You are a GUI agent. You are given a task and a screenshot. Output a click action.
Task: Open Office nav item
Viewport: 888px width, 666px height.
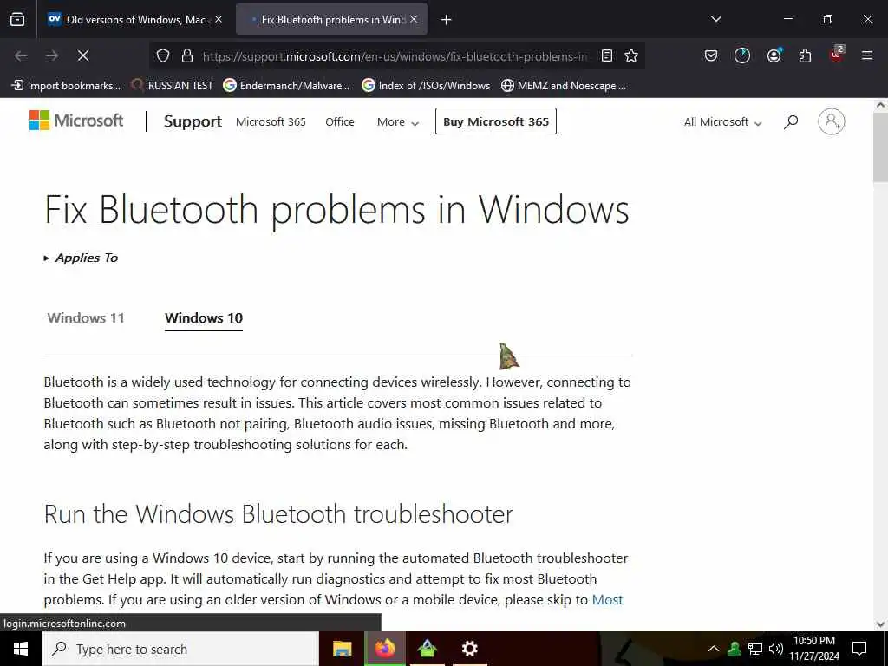[340, 121]
